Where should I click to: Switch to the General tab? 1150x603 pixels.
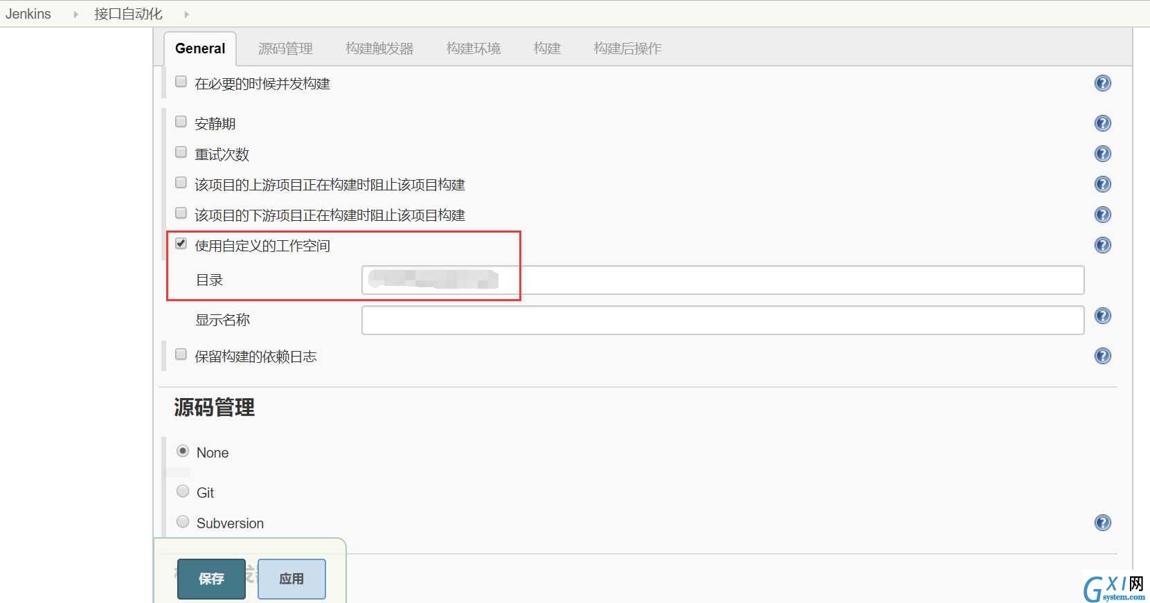click(200, 48)
